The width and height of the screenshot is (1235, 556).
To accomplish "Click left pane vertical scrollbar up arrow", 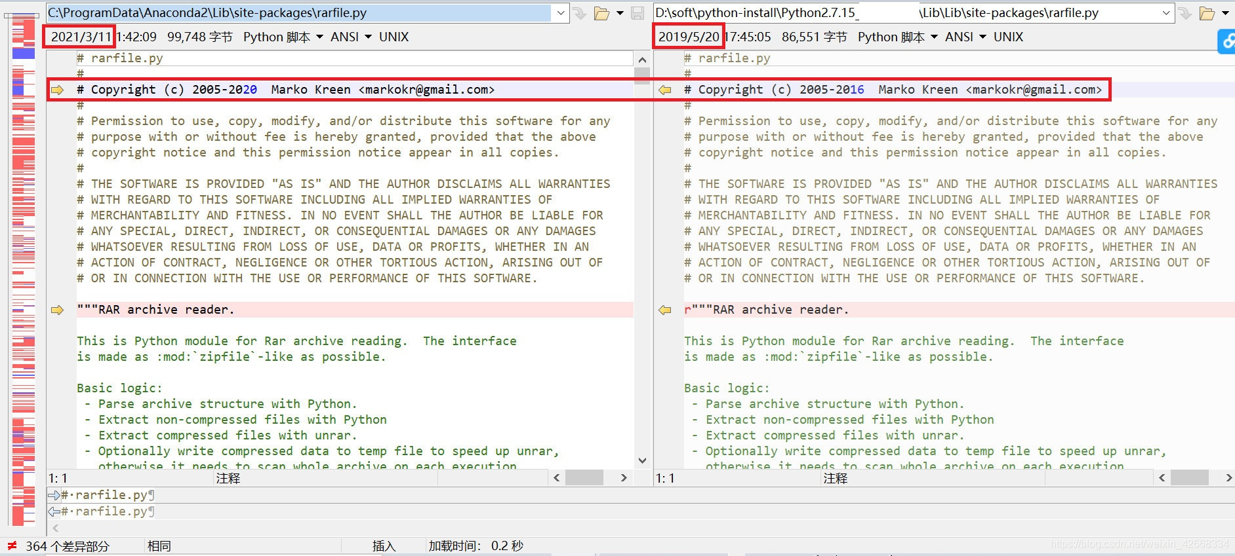I will (x=642, y=60).
